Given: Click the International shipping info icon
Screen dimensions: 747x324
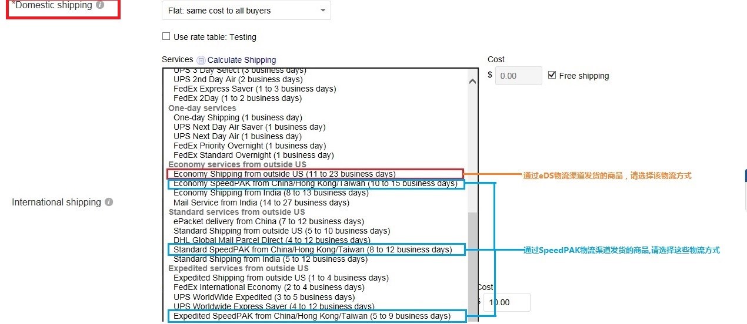Looking at the screenshot, I should [109, 202].
